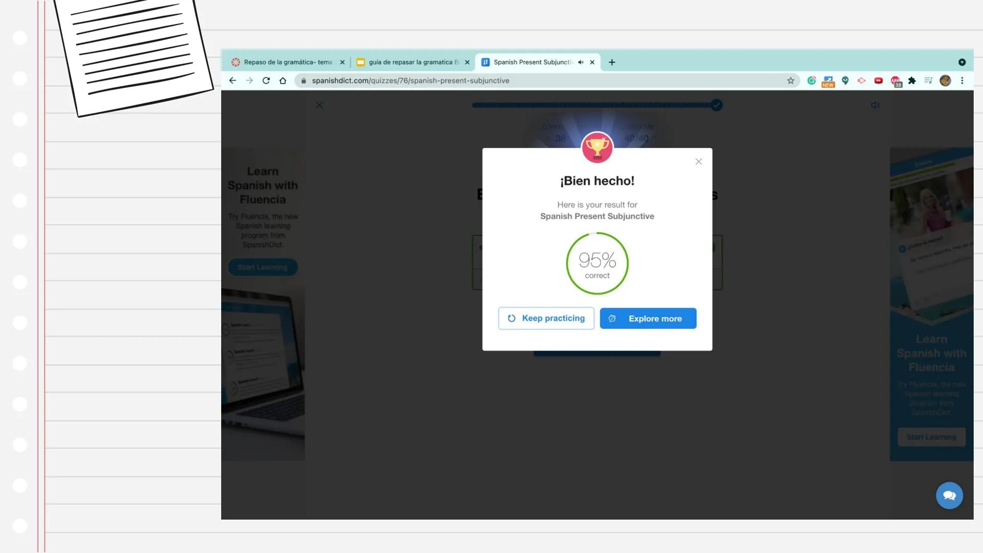This screenshot has width=983, height=553.
Task: Open the Chrome three-dot menu
Action: point(962,80)
